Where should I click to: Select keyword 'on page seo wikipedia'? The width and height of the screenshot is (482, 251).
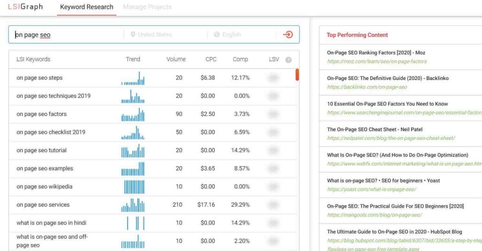(45, 186)
